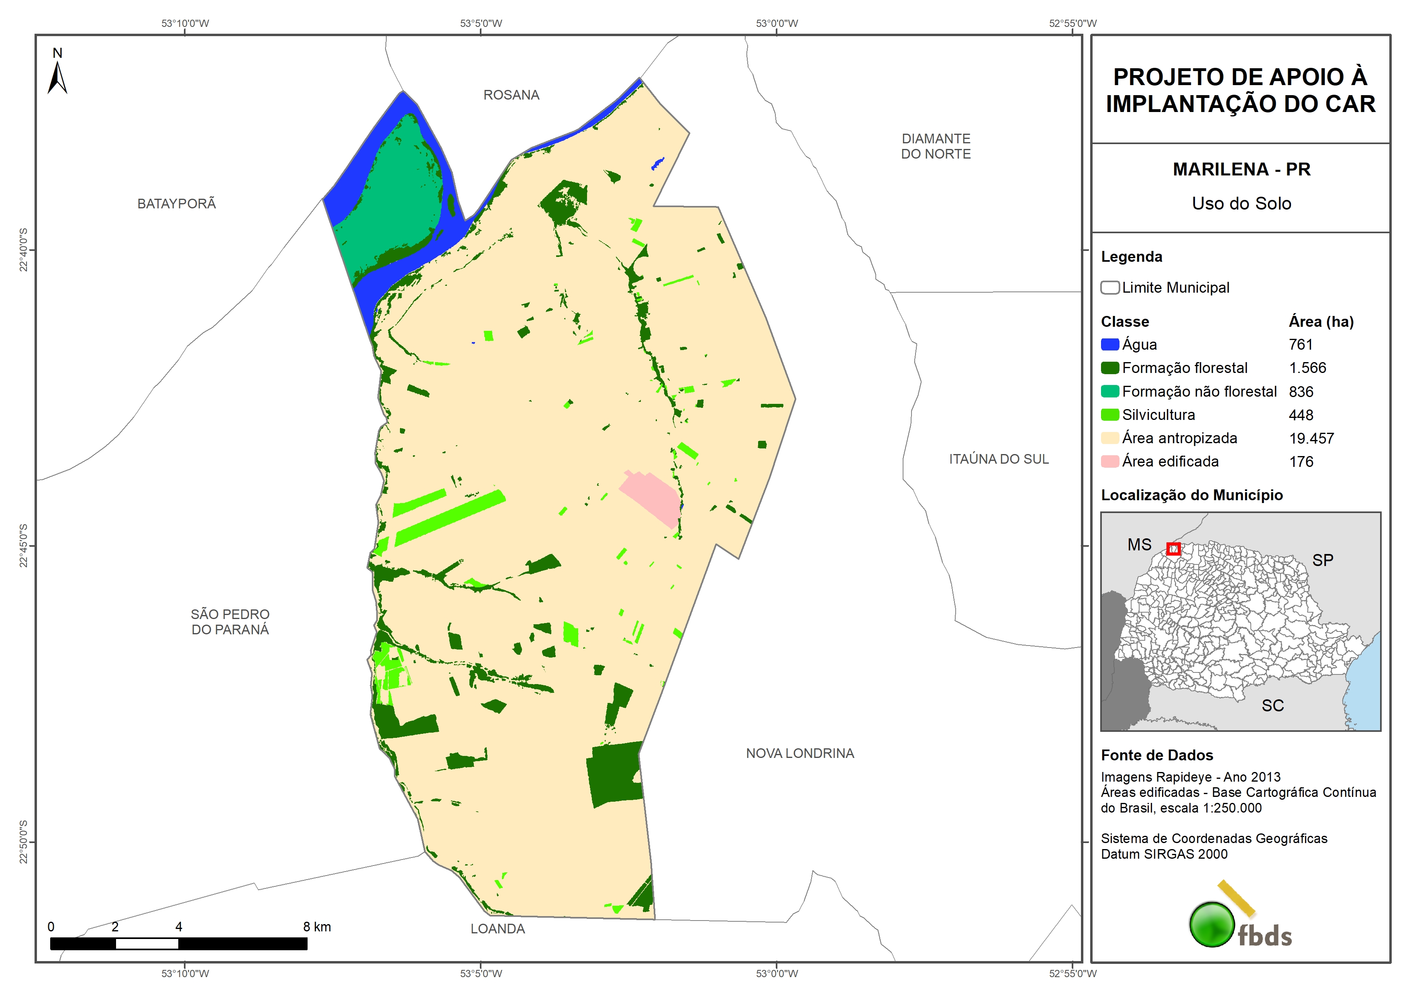The image size is (1409, 996).
Task: Select the Área antropizada beige swatch
Action: pyautogui.click(x=1109, y=438)
